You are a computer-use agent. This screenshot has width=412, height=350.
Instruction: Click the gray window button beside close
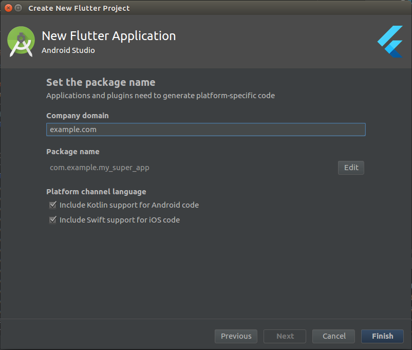[18, 8]
